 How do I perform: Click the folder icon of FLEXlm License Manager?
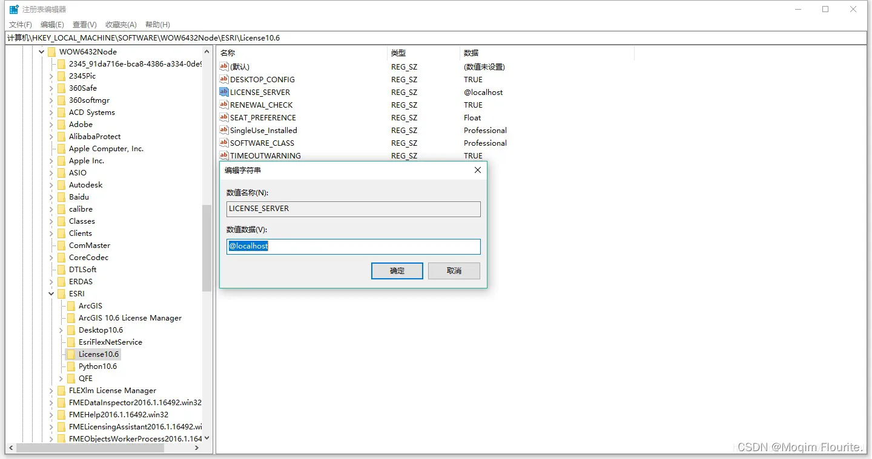coord(61,390)
